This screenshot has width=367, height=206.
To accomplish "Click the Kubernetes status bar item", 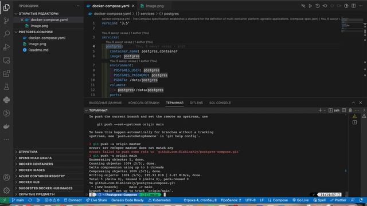I will point(159,200).
